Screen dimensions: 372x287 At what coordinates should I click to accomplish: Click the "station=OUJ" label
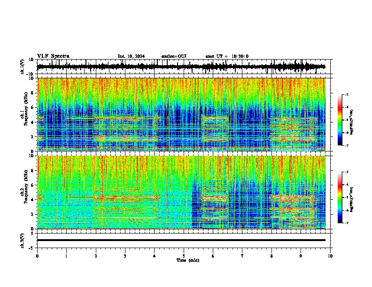(174, 56)
